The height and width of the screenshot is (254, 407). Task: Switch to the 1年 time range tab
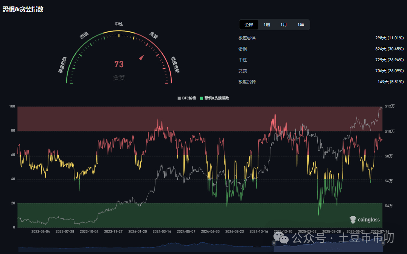pos(301,25)
